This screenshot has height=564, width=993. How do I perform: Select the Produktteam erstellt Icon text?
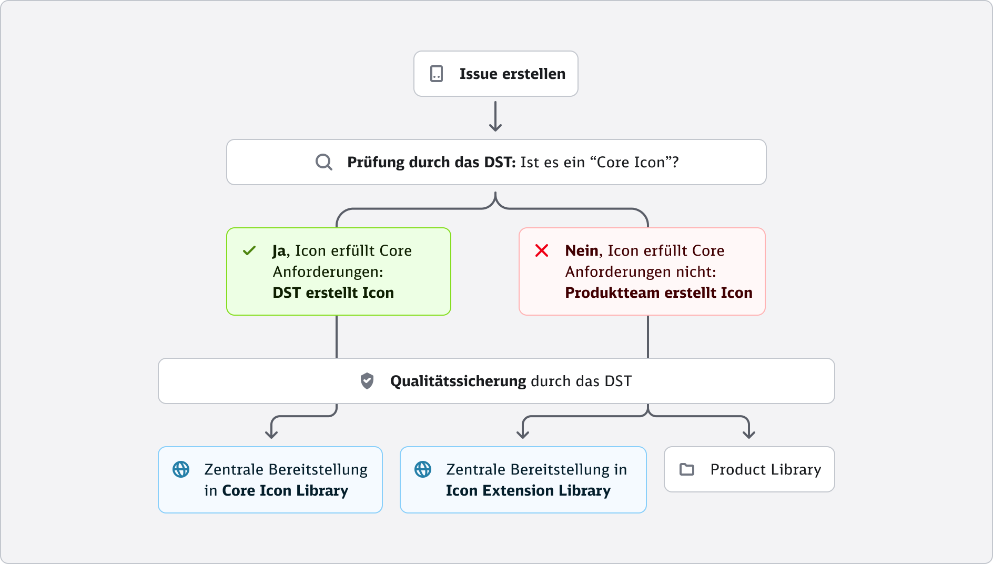point(658,293)
